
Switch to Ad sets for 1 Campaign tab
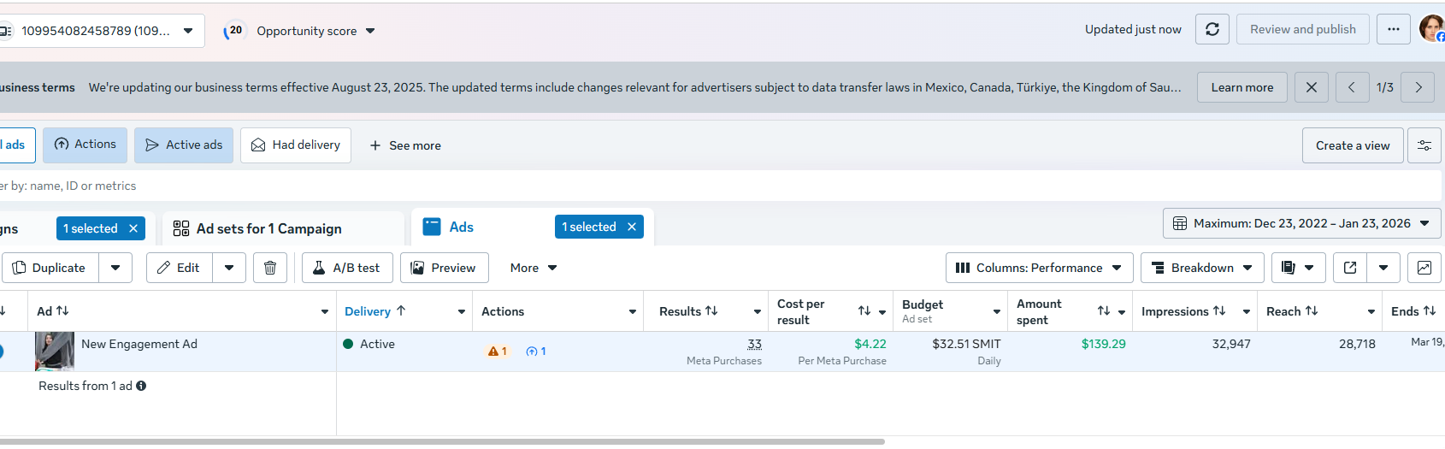tap(268, 228)
